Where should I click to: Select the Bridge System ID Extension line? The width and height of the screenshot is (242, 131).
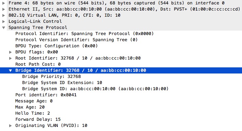coord(62,83)
